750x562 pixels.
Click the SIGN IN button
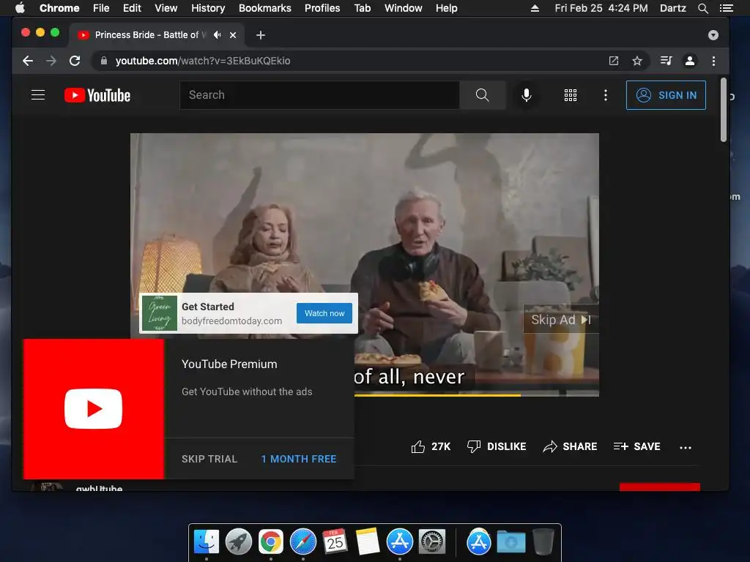click(x=666, y=95)
